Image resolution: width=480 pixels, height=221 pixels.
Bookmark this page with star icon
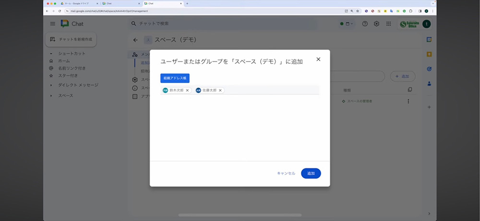click(x=357, y=11)
